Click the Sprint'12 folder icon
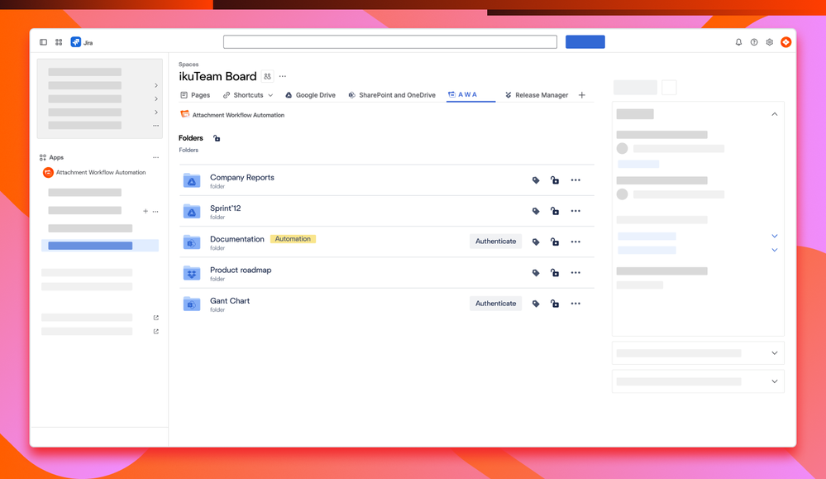This screenshot has width=826, height=479. pos(192,211)
